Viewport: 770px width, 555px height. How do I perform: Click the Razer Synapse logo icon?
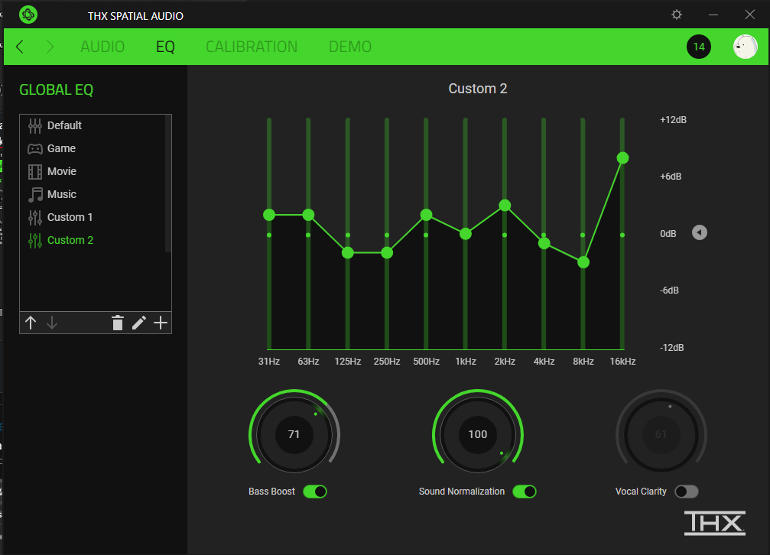(28, 15)
